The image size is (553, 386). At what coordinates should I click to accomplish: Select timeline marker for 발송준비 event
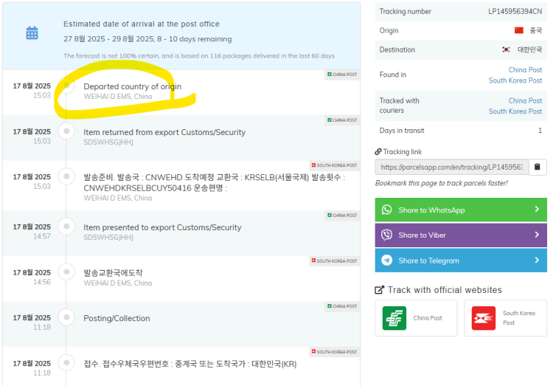[x=66, y=176]
